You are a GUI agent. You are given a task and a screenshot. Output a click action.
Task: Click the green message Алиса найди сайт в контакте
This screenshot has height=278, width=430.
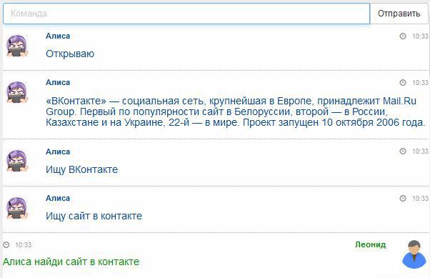pos(71,262)
